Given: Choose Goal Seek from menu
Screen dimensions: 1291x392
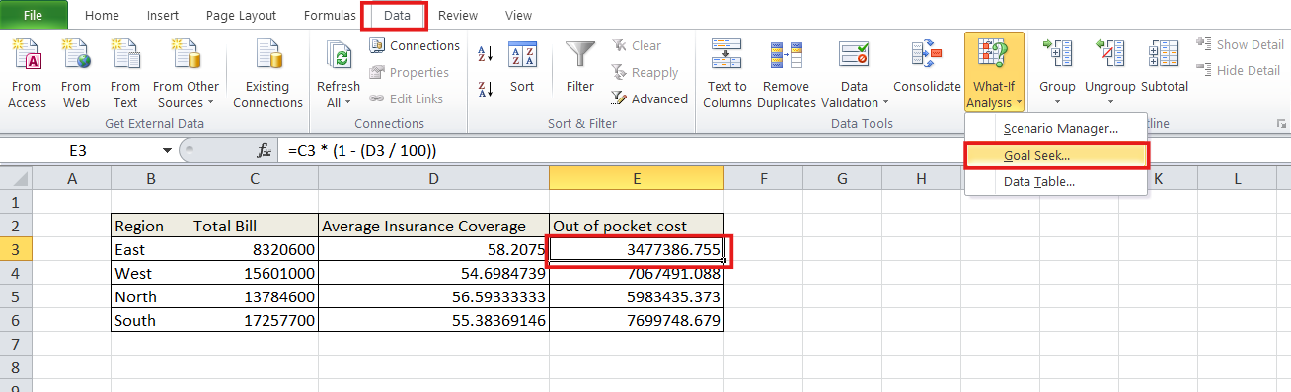Looking at the screenshot, I should click(1056, 156).
